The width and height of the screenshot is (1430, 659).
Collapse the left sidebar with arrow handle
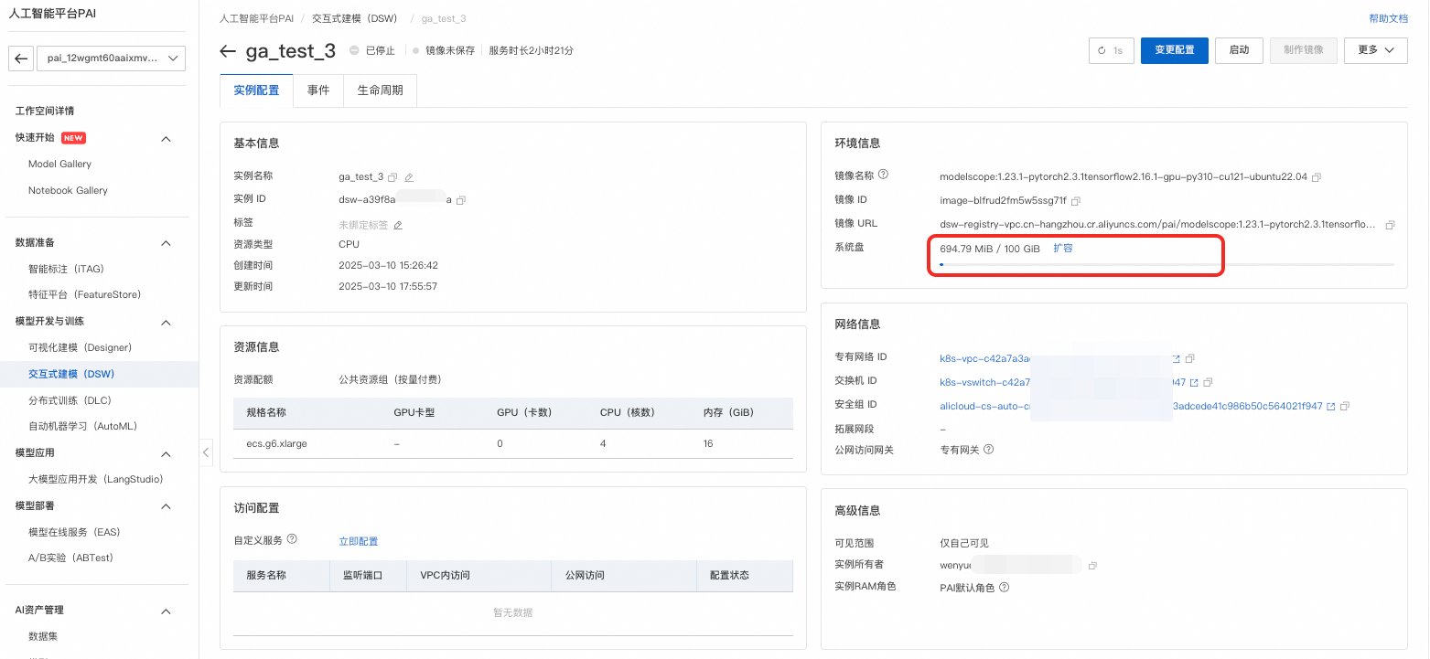click(206, 452)
